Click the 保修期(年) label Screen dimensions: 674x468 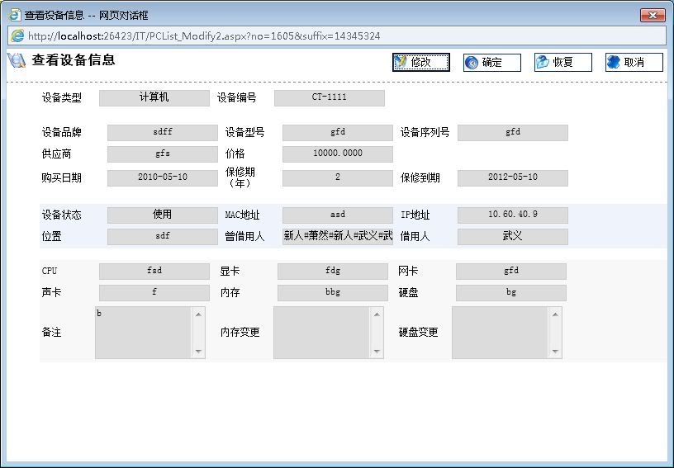click(x=240, y=177)
